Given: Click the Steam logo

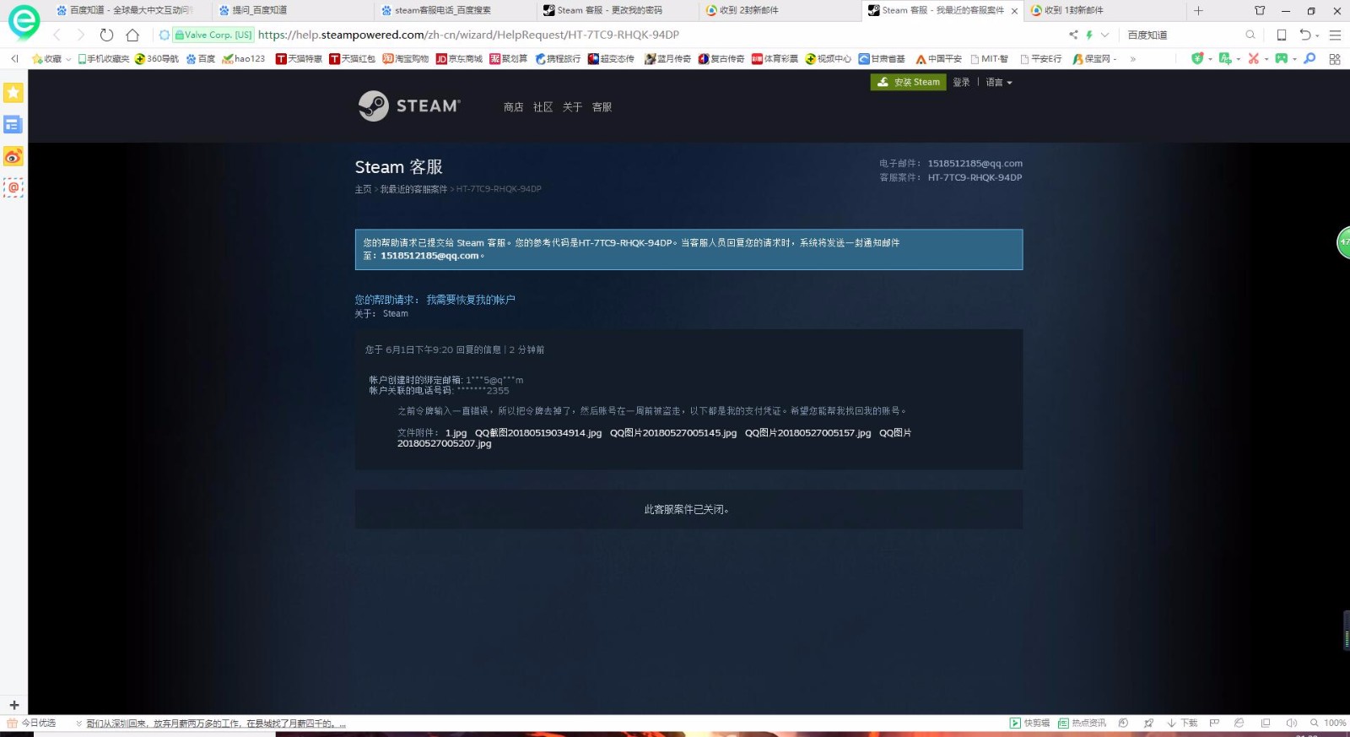Looking at the screenshot, I should click(x=409, y=106).
